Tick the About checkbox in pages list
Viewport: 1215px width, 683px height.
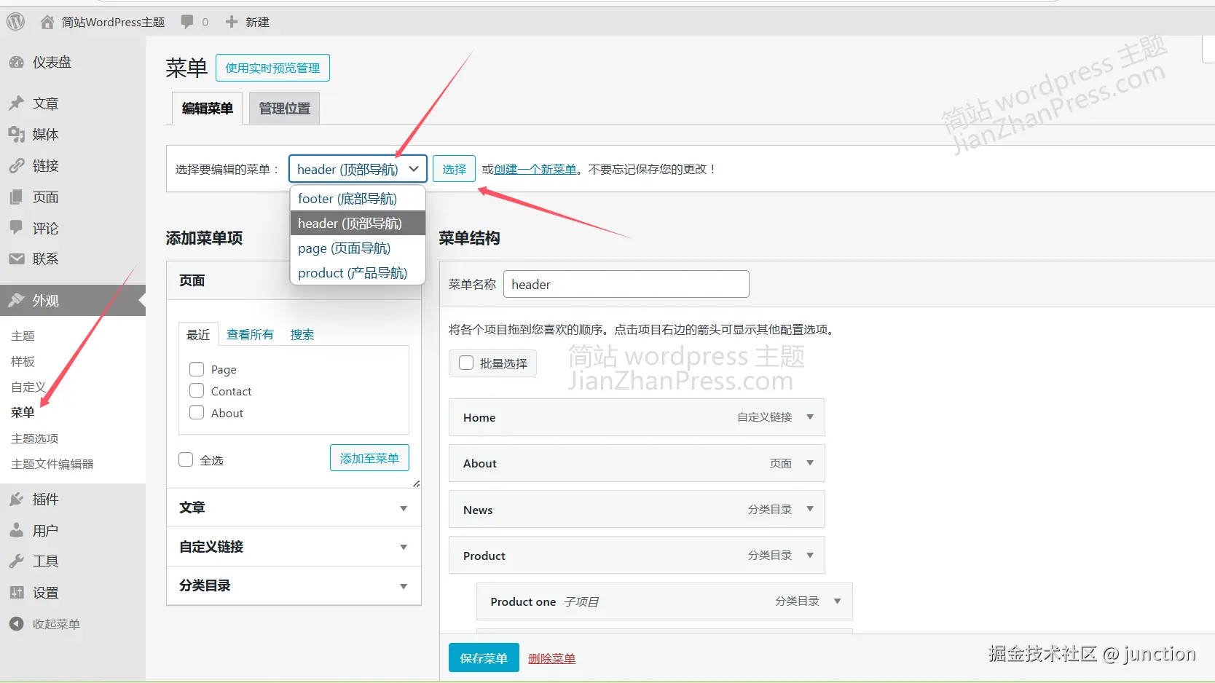click(197, 413)
